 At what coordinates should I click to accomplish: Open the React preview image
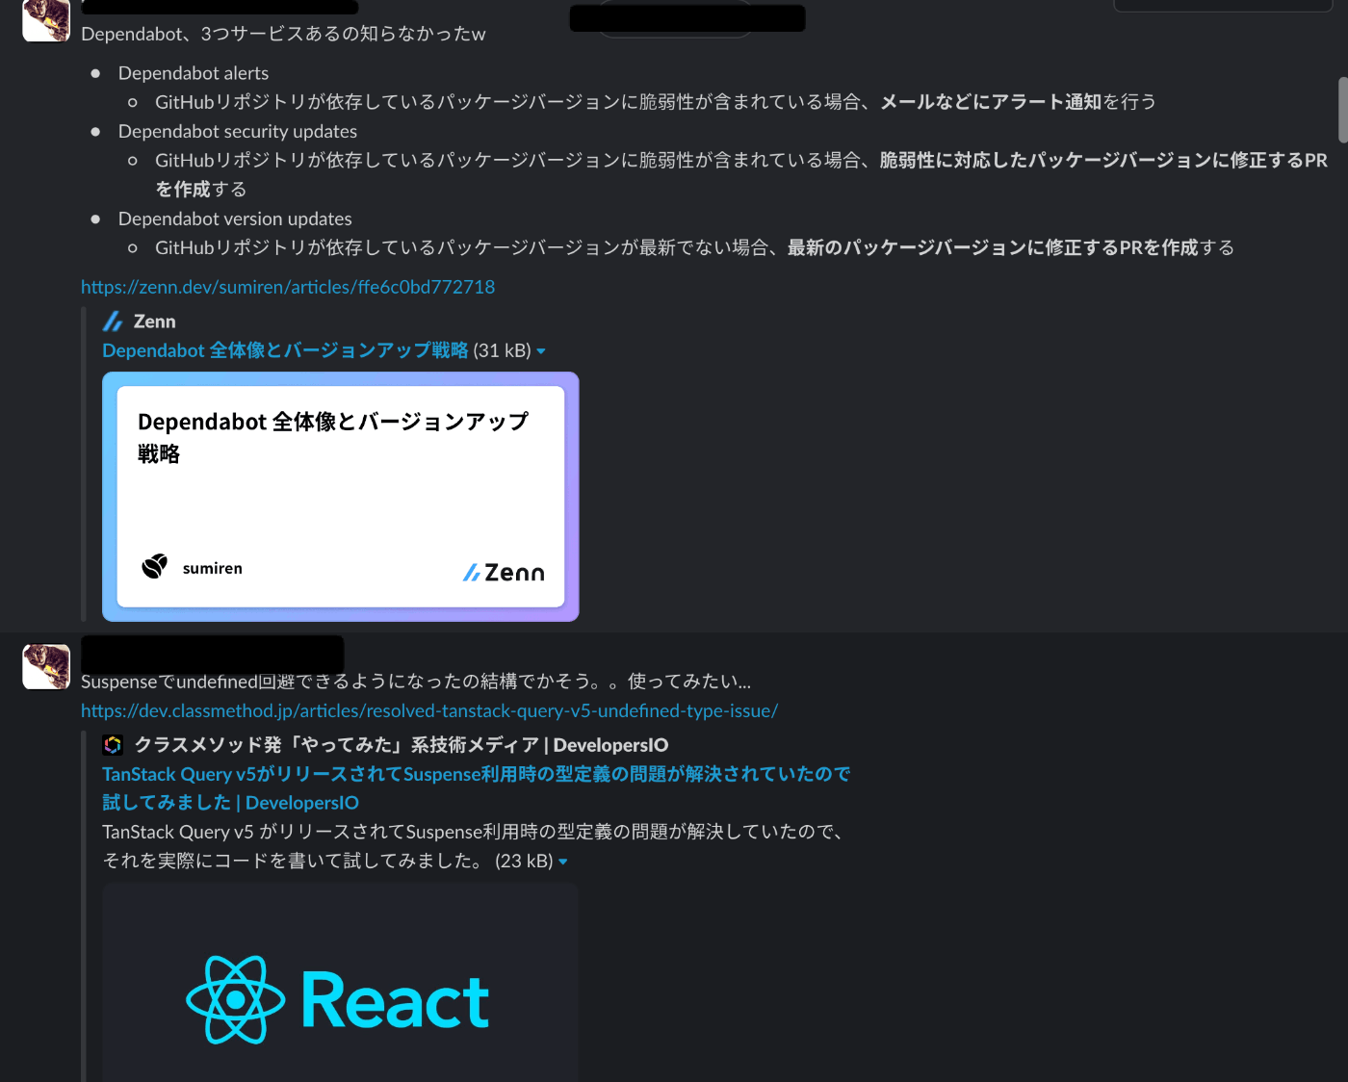[341, 983]
